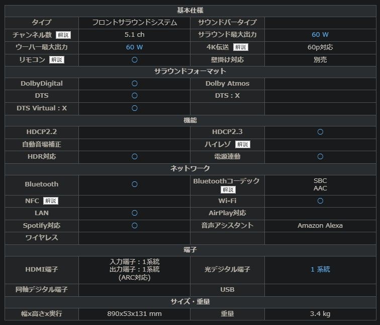Select the circle mark for HDCP2.3
The width and height of the screenshot is (380, 325).
coord(320,132)
